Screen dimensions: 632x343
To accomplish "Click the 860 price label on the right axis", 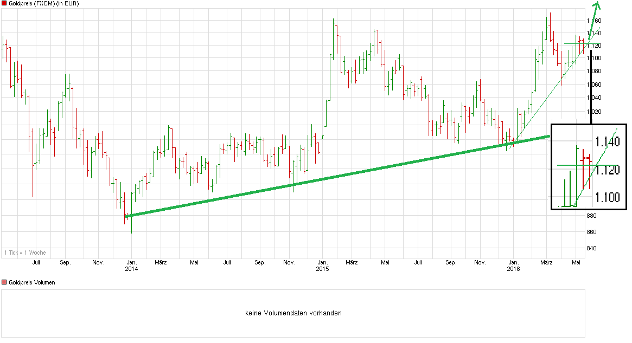I will pyautogui.click(x=592, y=230).
